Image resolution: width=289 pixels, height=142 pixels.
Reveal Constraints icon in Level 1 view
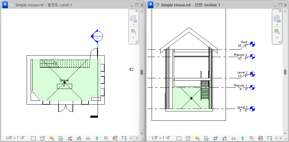click(x=124, y=138)
